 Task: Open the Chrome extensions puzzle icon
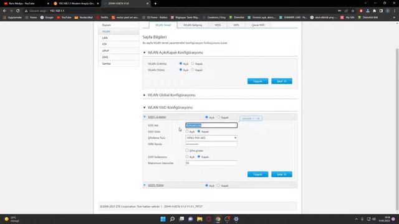coord(374,11)
